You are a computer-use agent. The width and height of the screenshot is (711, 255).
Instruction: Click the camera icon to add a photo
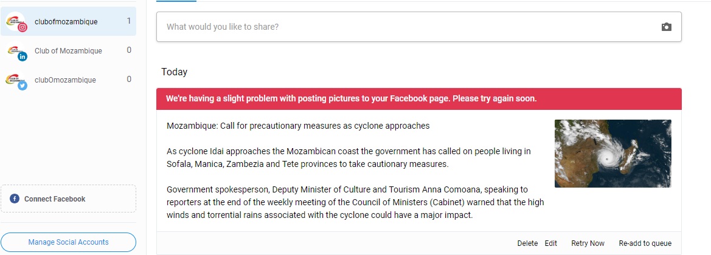click(667, 27)
